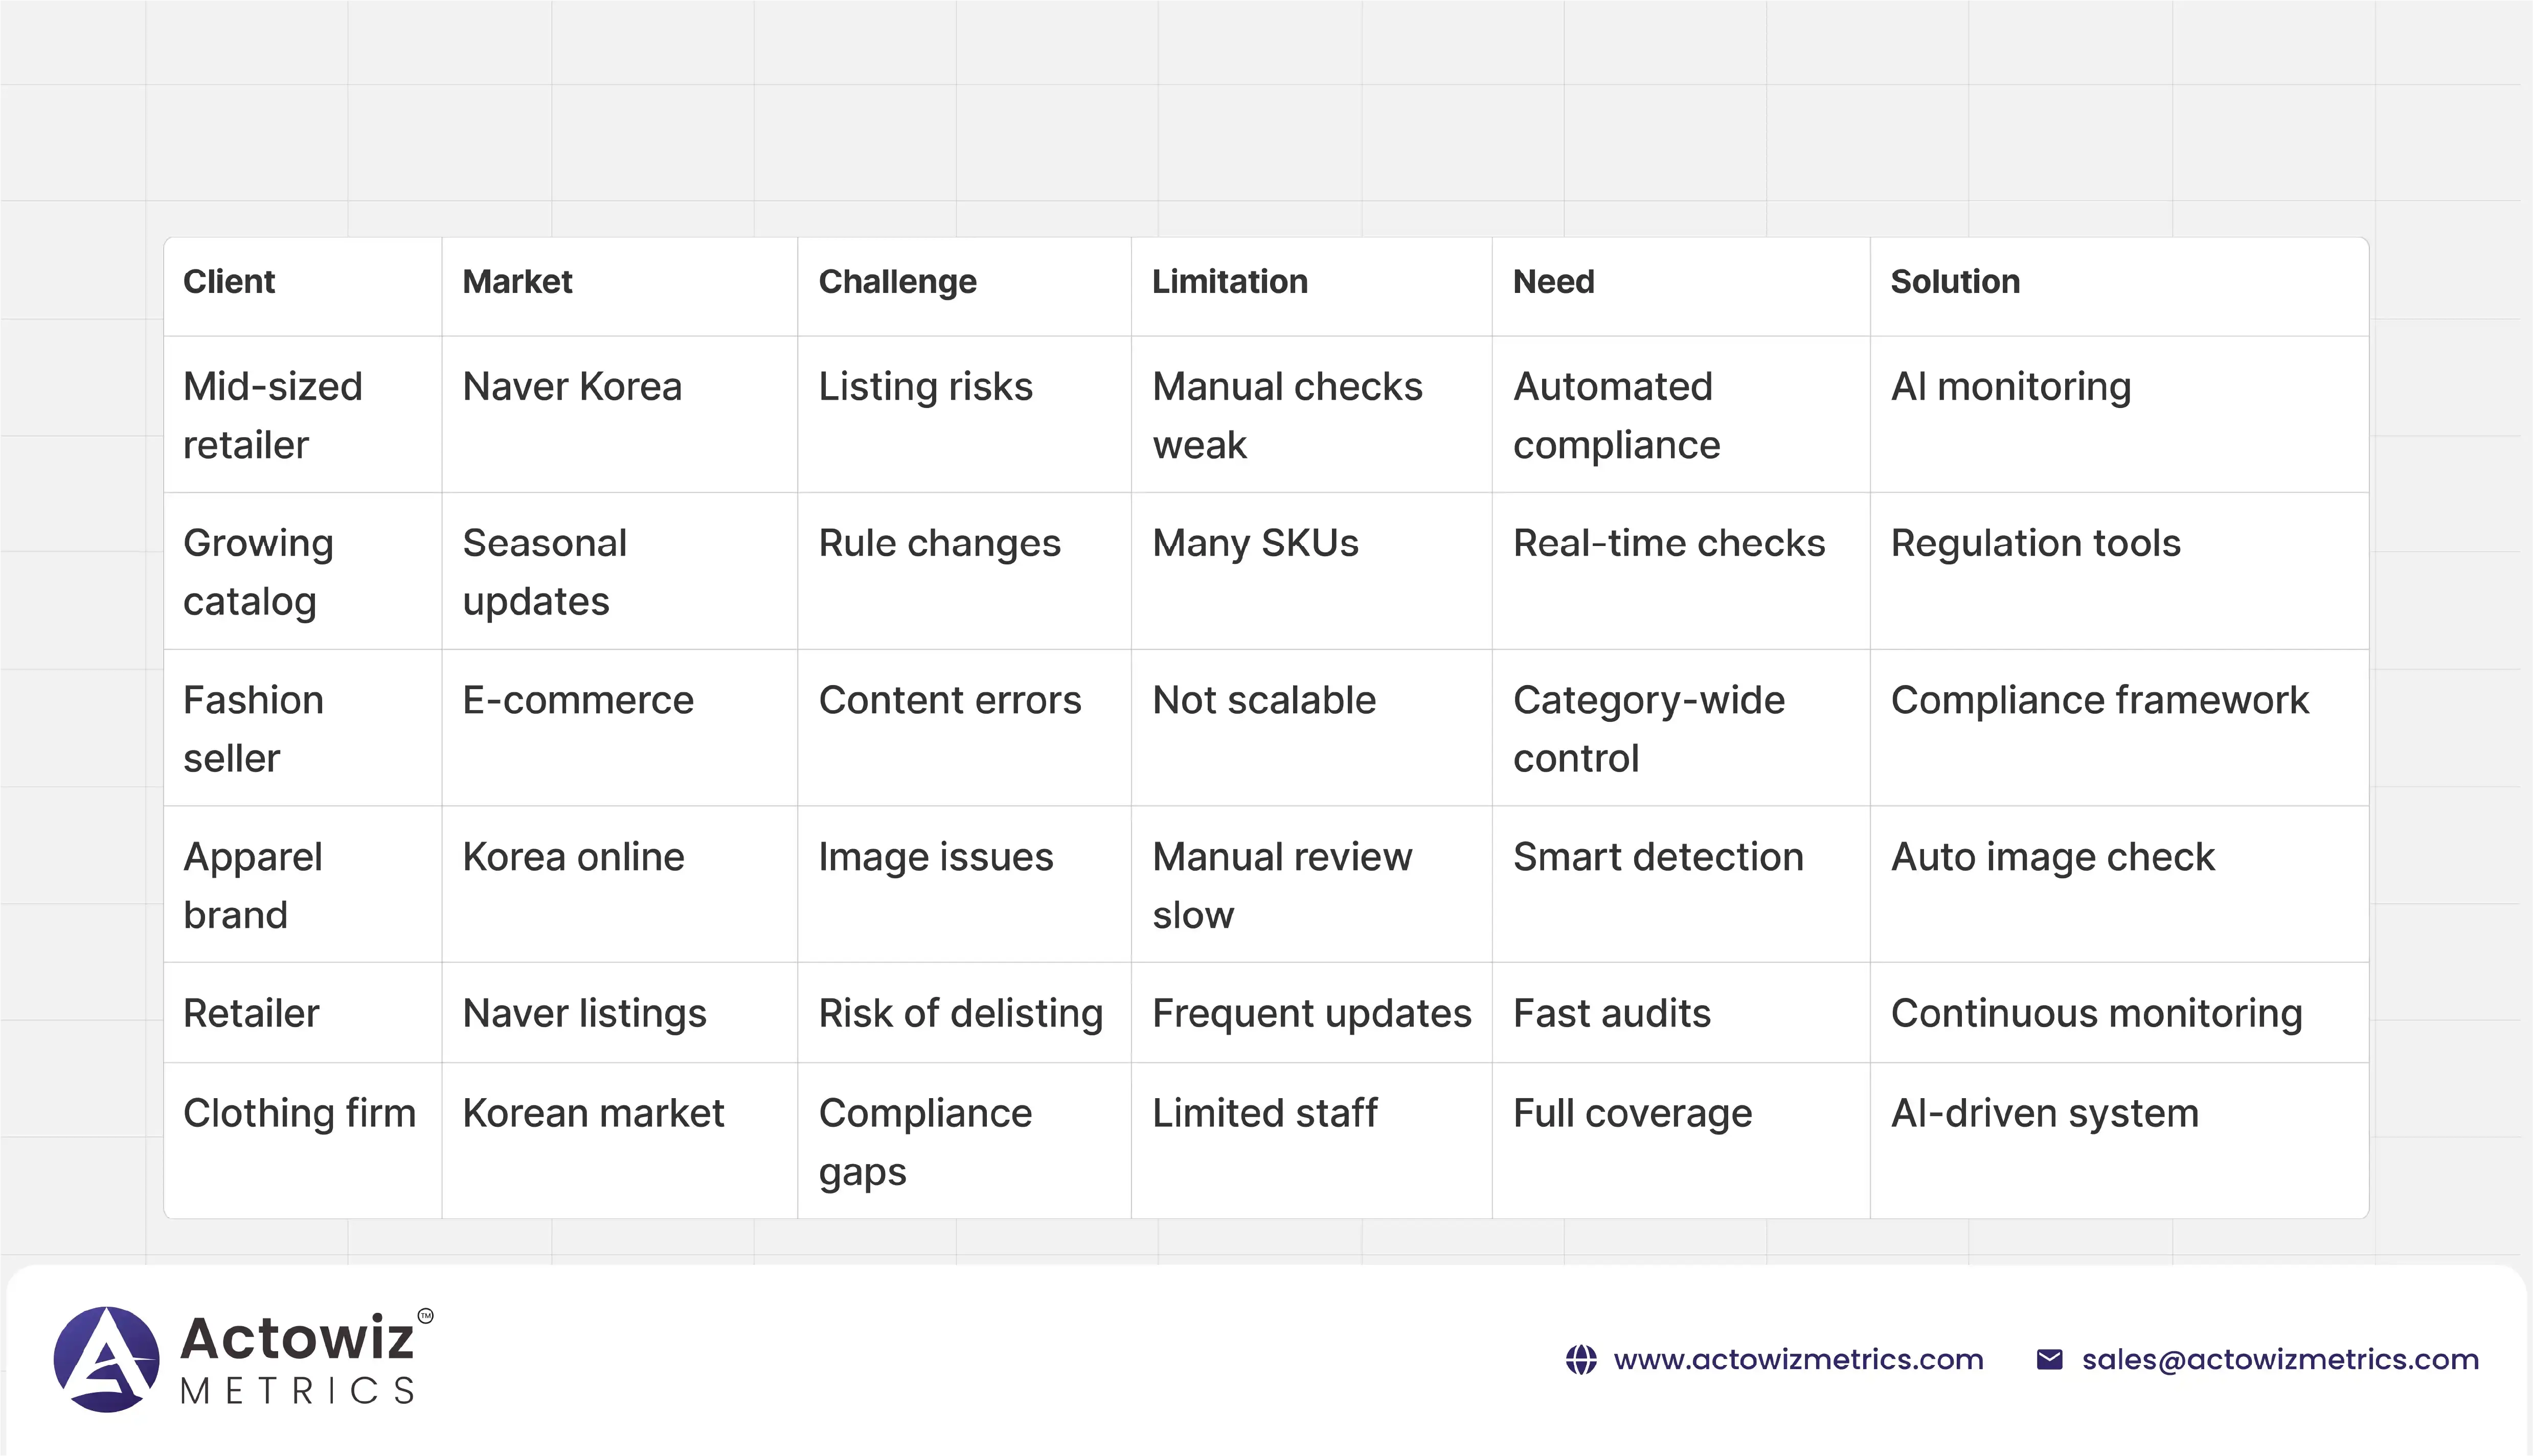This screenshot has height=1456, width=2533.
Task: Select the Solution column header
Action: point(1955,282)
